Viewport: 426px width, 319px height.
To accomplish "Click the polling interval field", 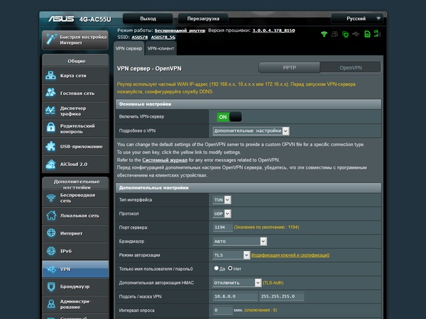I will tap(223, 310).
